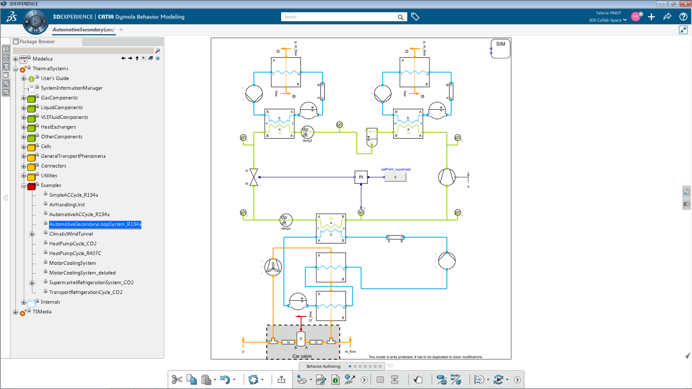Click the favorites star in Package Browser

point(158,58)
